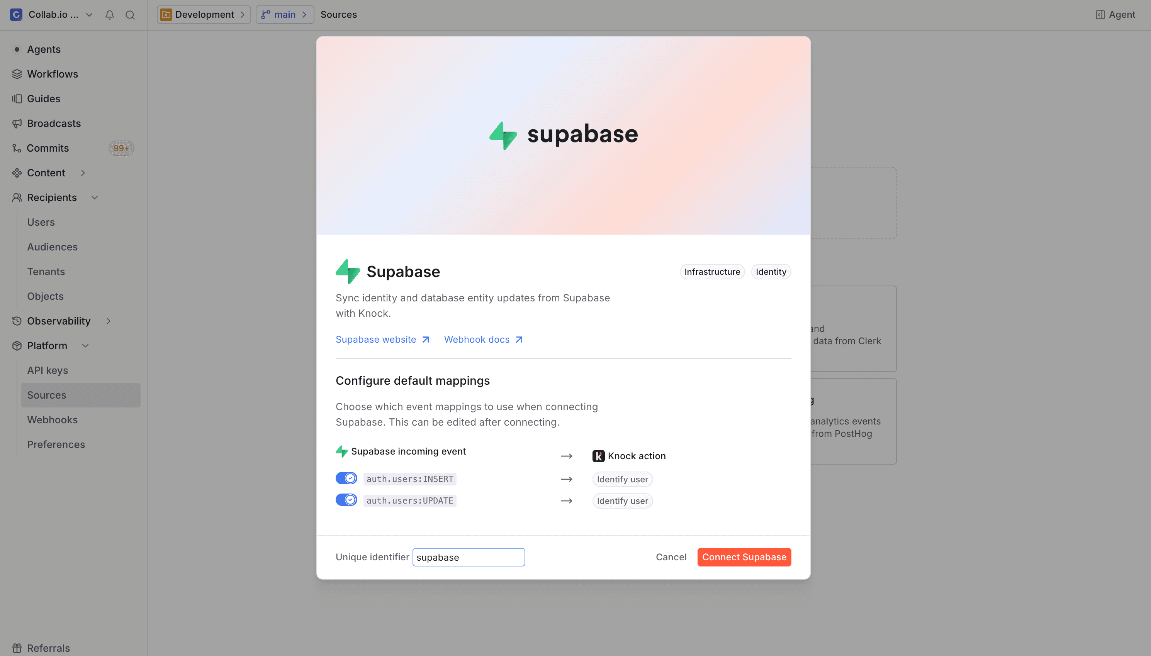1151x656 pixels.
Task: Disable the auth.users:INSERT mapping toggle
Action: pos(346,478)
